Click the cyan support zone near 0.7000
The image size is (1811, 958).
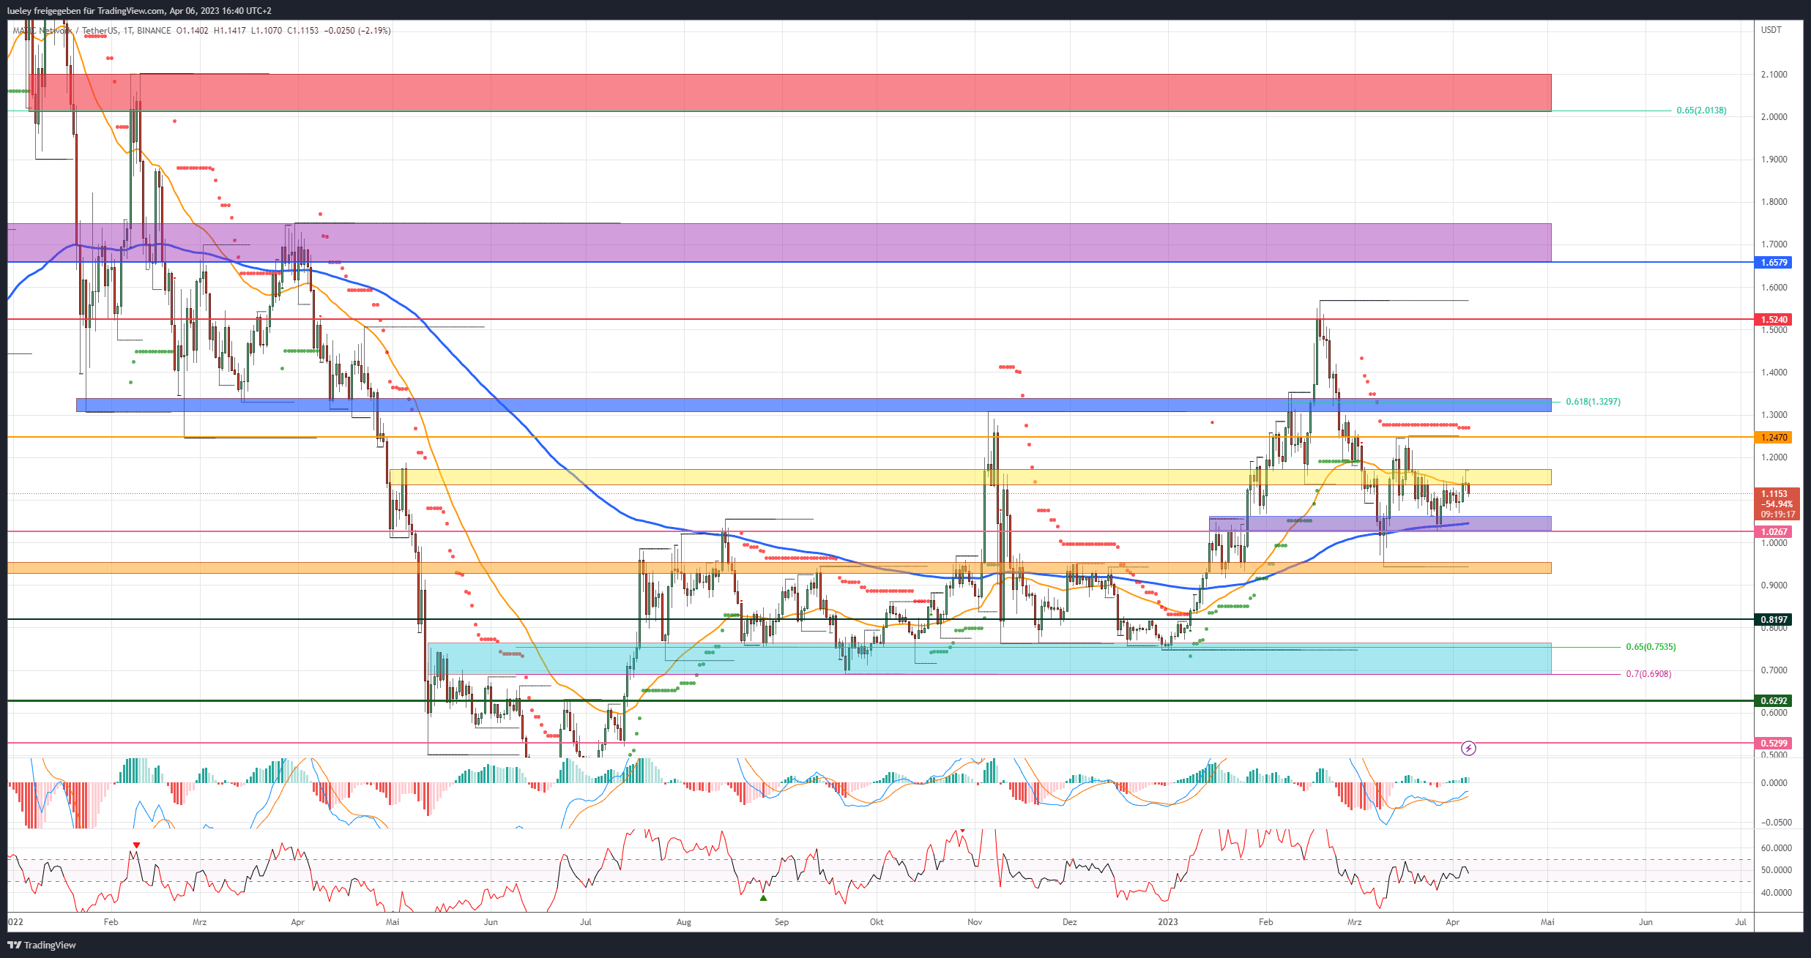pyautogui.click(x=989, y=659)
